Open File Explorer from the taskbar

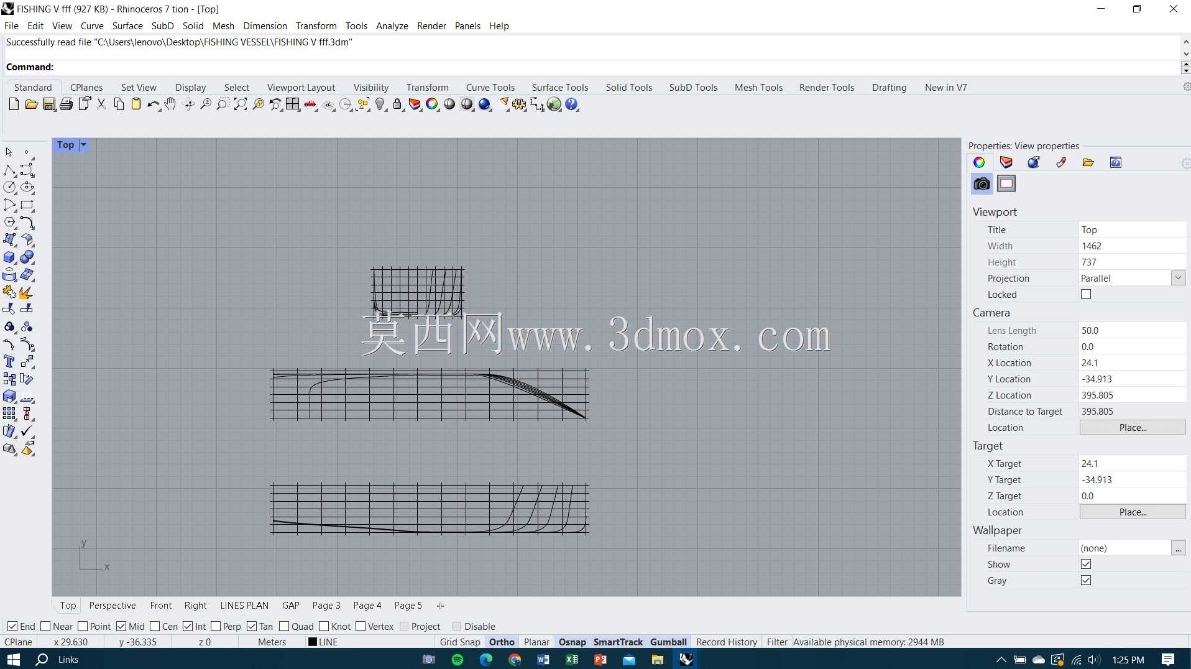(x=658, y=660)
